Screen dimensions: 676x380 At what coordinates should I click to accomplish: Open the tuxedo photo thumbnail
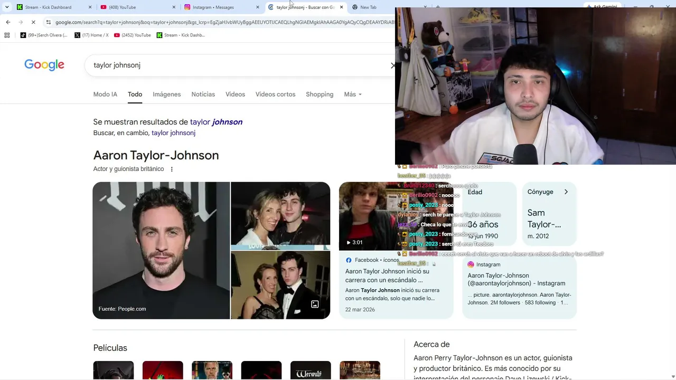(280, 285)
